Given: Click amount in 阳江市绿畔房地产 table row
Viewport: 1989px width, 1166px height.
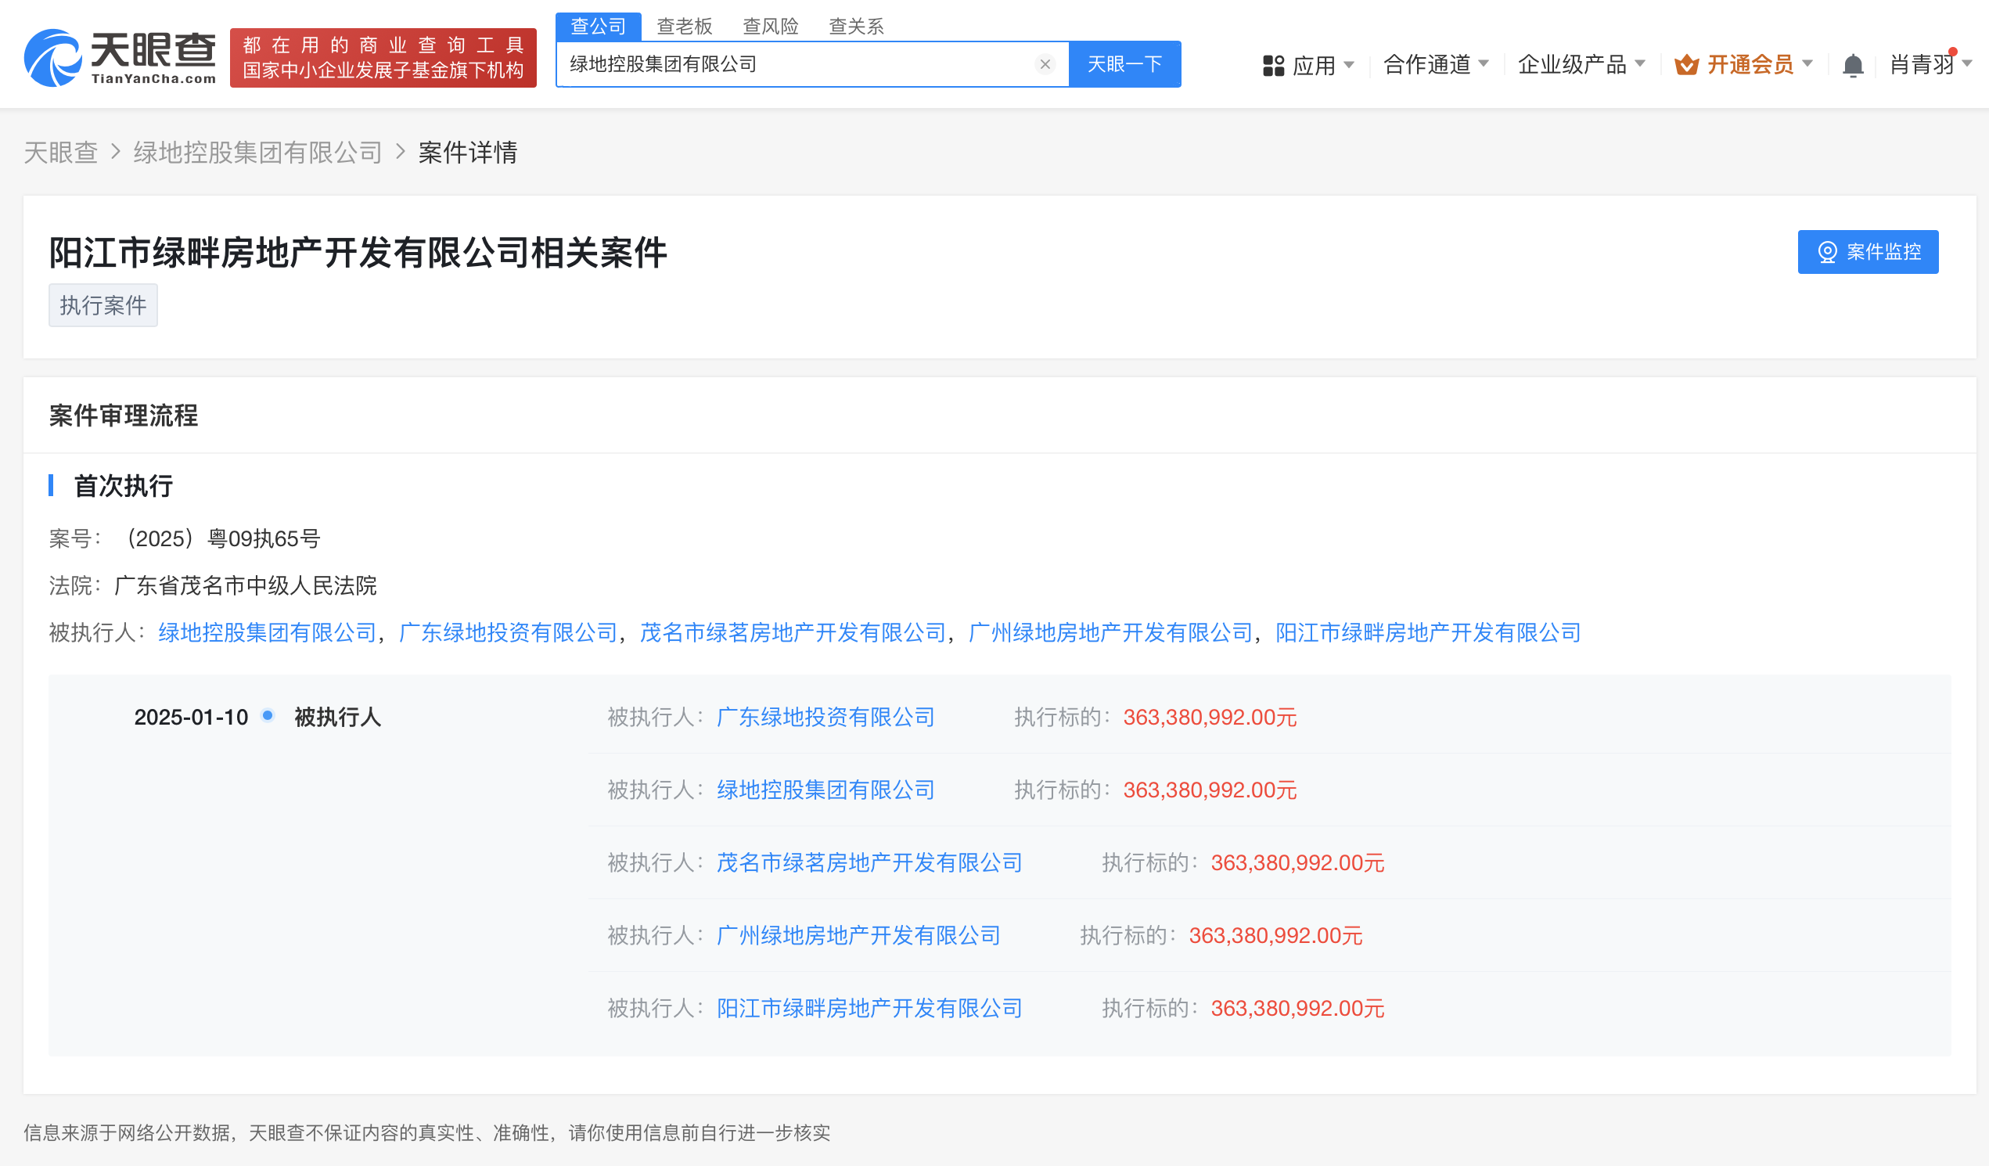Looking at the screenshot, I should coord(1297,1007).
